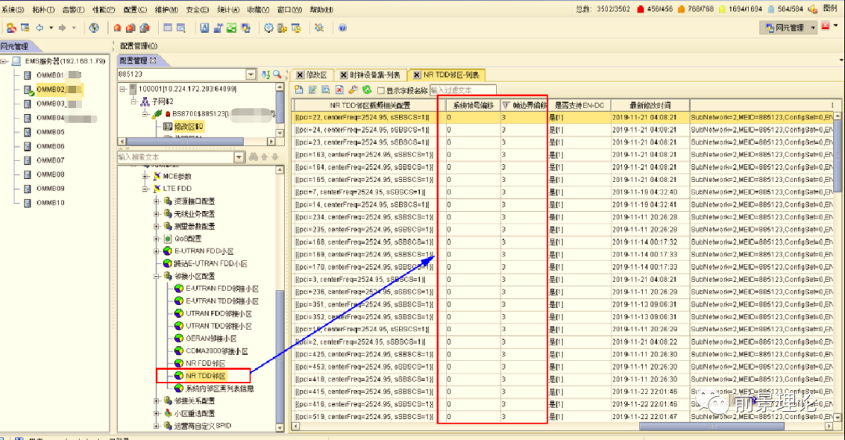Click the wrench icon in the table toolbar

tap(353, 91)
